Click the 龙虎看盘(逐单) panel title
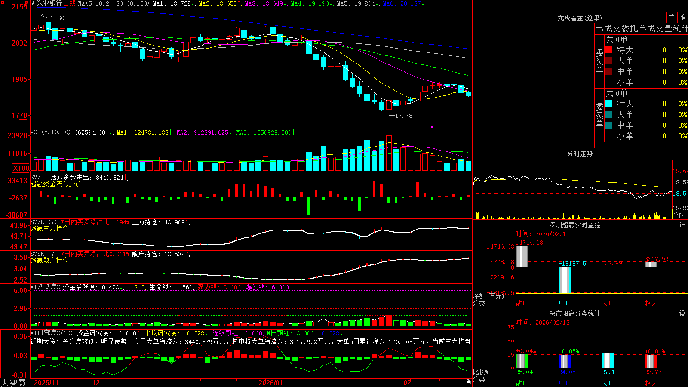This screenshot has width=688, height=387. click(x=580, y=18)
